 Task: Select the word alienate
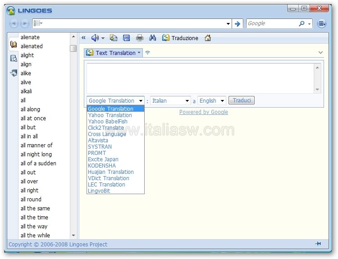coord(30,37)
